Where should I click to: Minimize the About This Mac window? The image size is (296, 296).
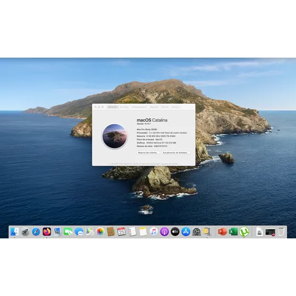click(99, 107)
